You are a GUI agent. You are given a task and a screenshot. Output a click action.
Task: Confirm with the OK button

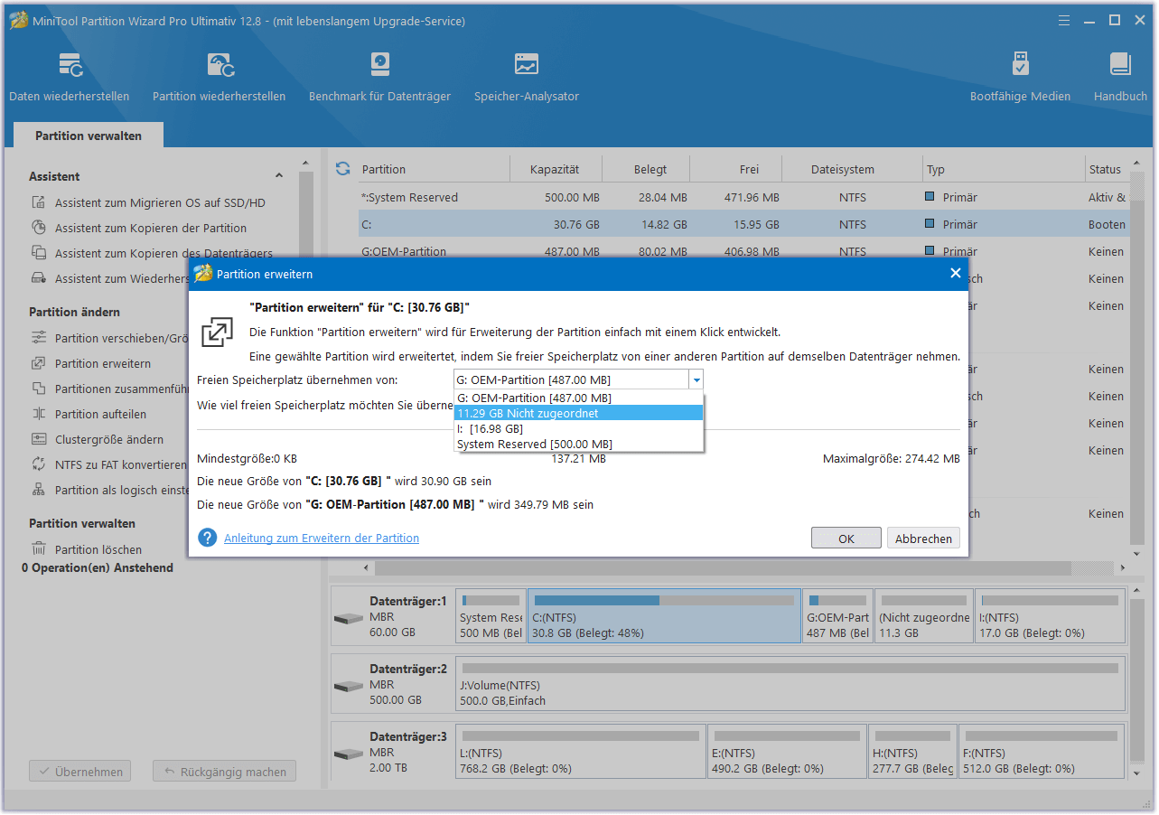[846, 539]
